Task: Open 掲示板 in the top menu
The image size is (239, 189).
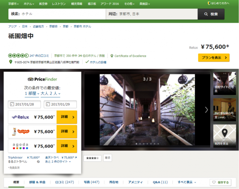Action: click(x=92, y=4)
